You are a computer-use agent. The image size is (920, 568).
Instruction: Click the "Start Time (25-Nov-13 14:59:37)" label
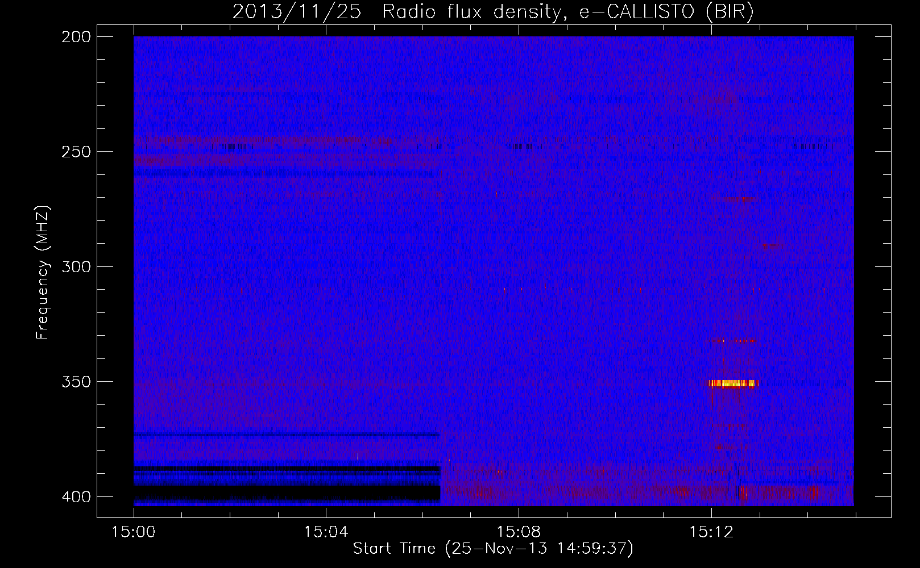coord(493,549)
